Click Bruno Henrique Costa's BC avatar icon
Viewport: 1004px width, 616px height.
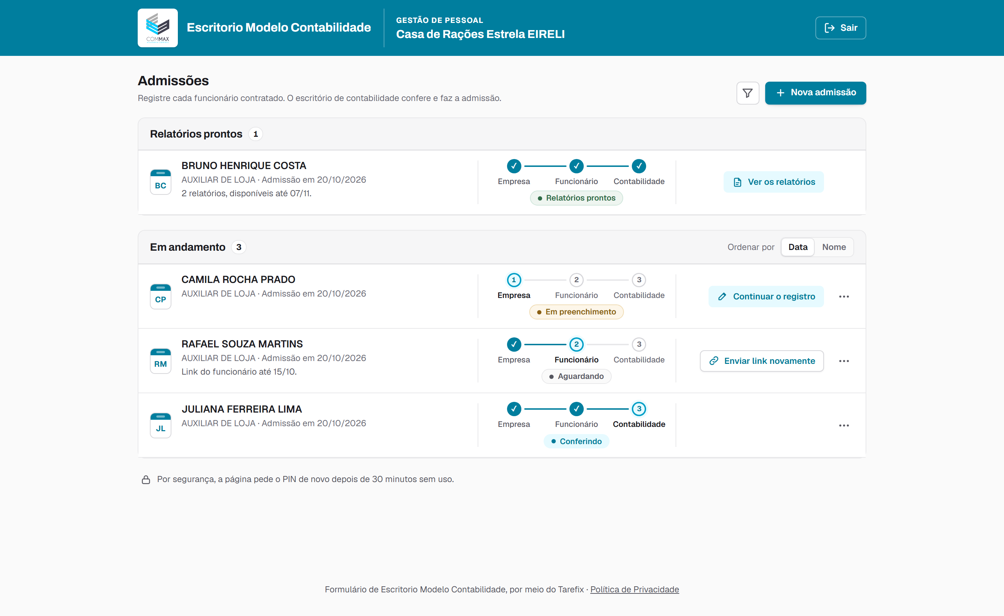coord(161,182)
